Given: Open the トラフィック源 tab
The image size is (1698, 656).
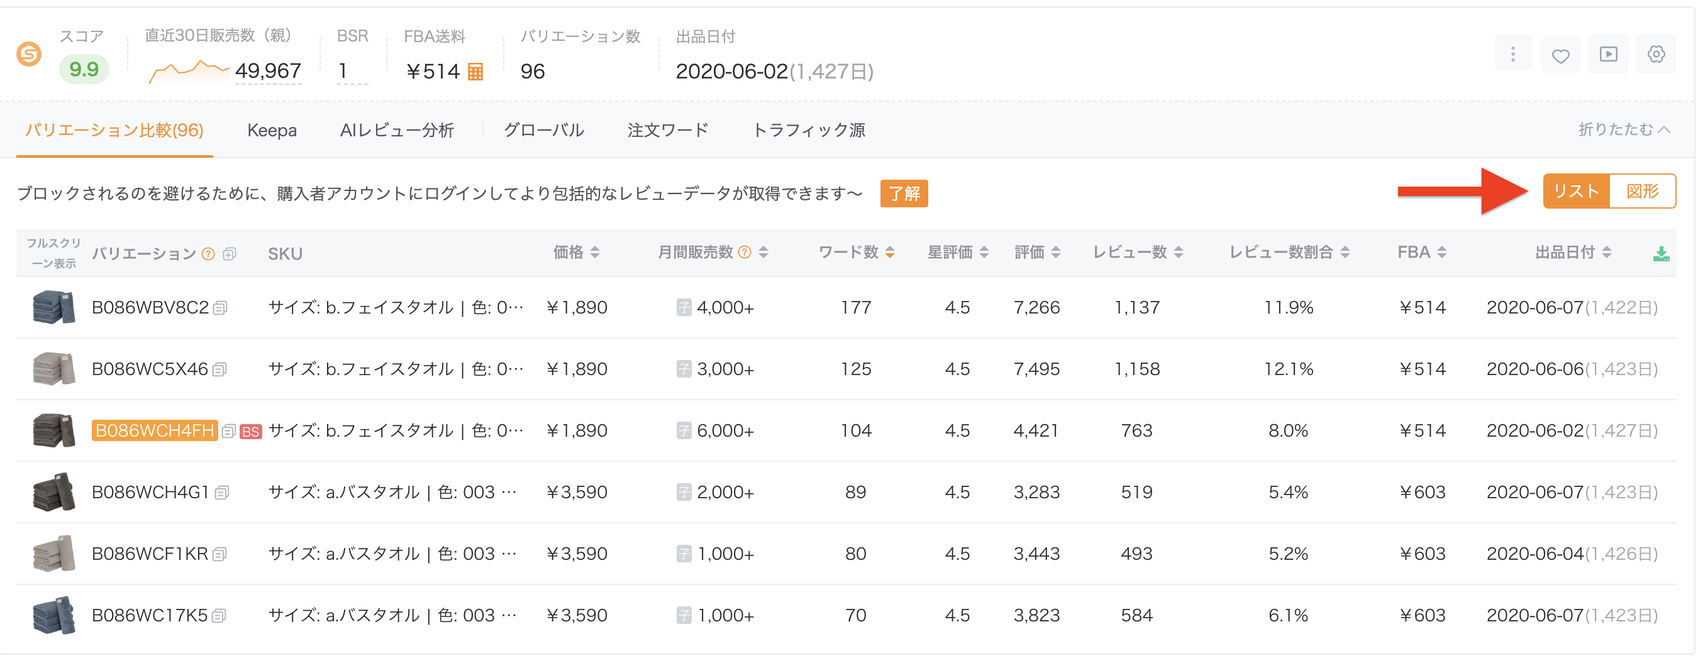Looking at the screenshot, I should (809, 131).
